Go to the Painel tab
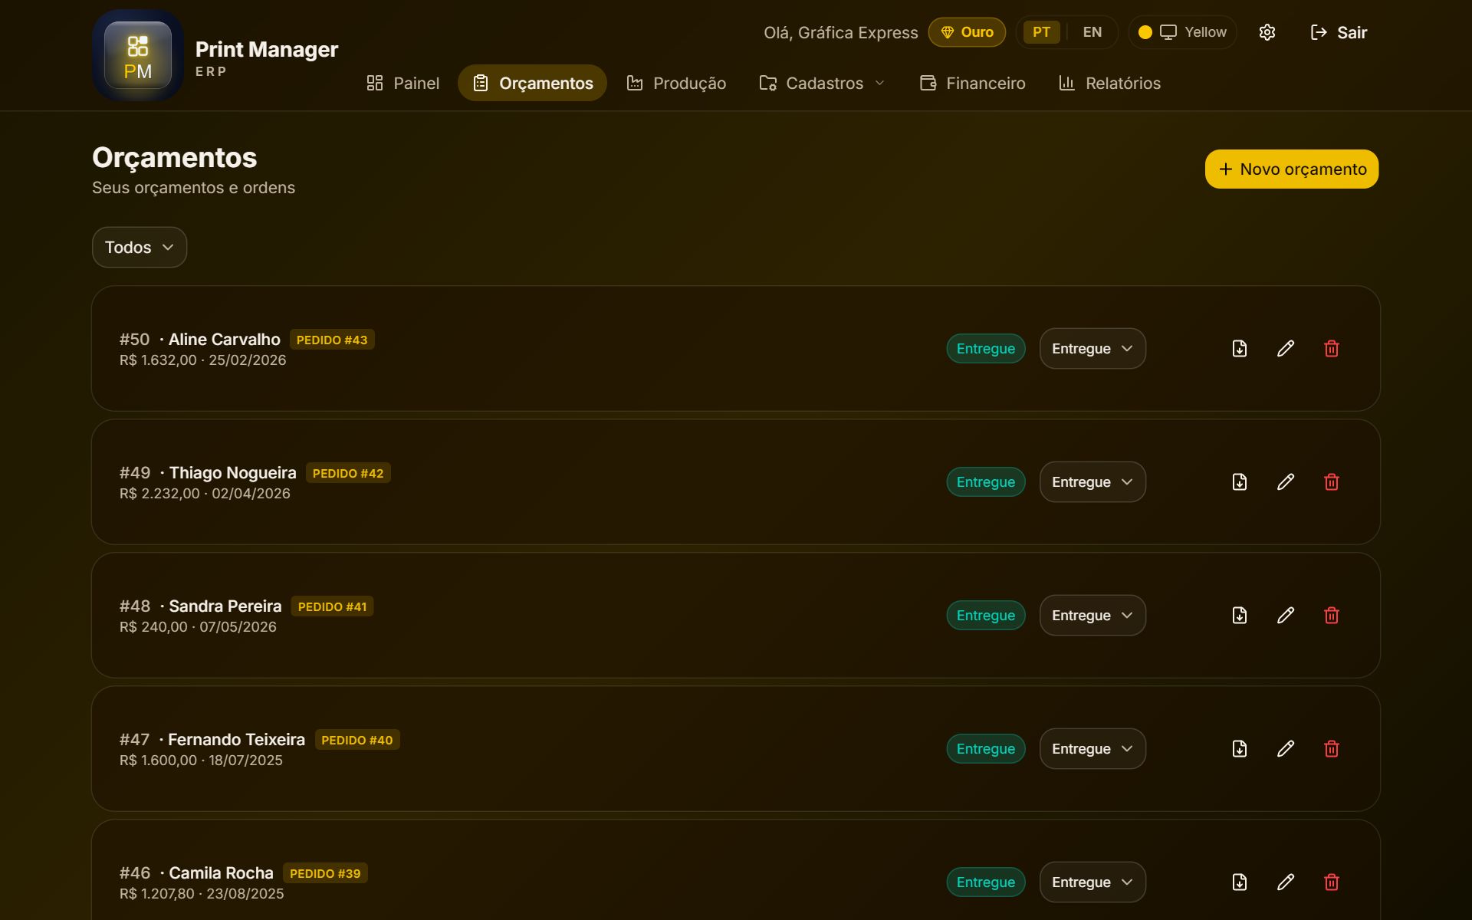 pyautogui.click(x=403, y=83)
